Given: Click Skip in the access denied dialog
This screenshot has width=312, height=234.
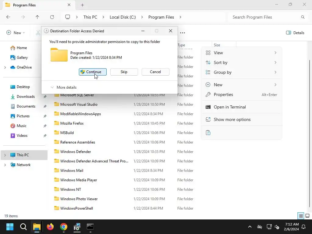Looking at the screenshot, I should [124, 72].
